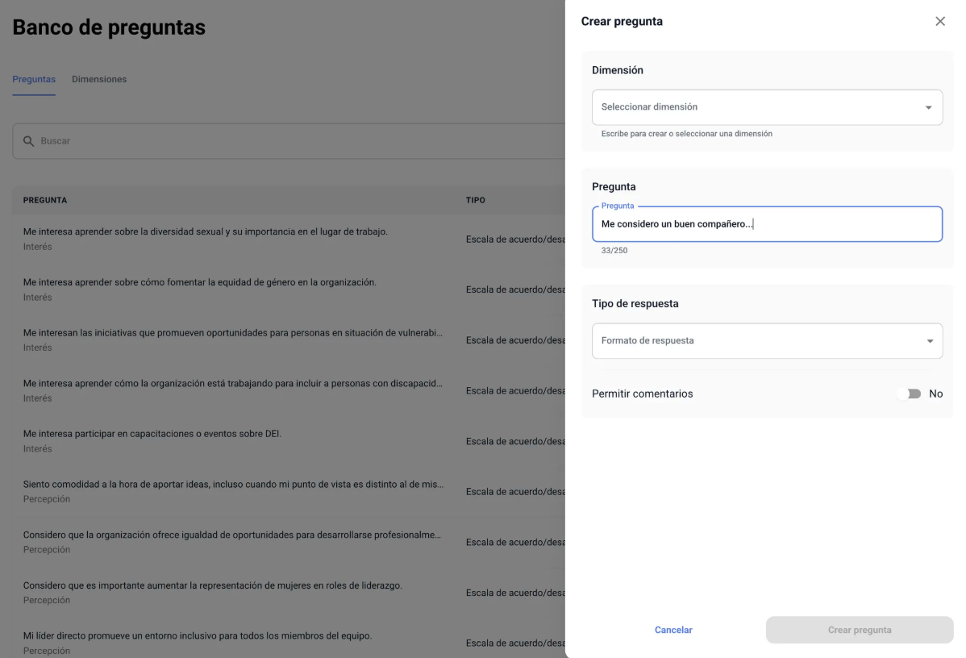Close the Crear pregunta panel
966x658 pixels.
[x=939, y=22]
